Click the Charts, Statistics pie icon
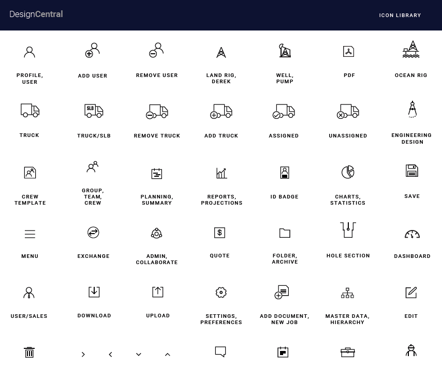The width and height of the screenshot is (442, 368). [x=348, y=172]
